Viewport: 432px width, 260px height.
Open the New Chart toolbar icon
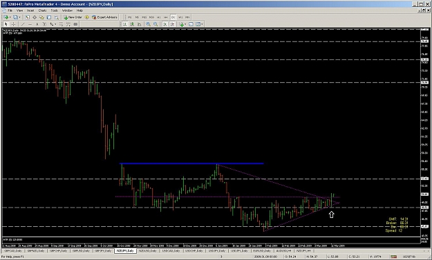tap(6, 17)
